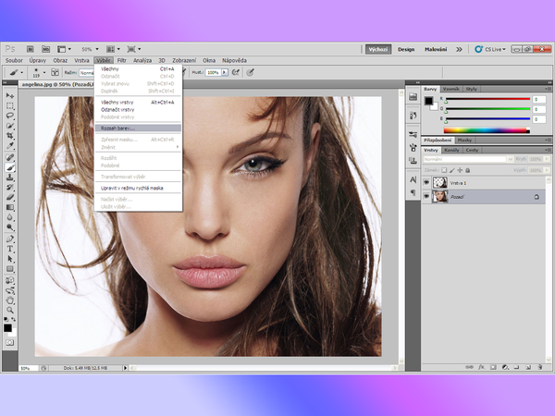Toggle visibility of the Pozadí layer
This screenshot has width=555, height=416.
(x=425, y=197)
